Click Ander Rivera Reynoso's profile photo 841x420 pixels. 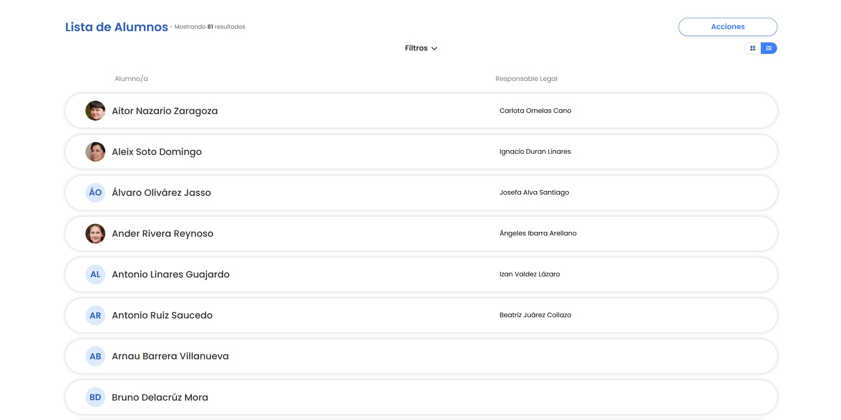tap(95, 233)
